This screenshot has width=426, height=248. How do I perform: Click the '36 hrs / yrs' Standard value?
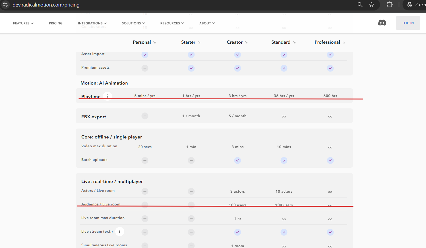coord(284,96)
